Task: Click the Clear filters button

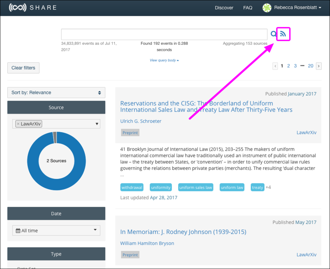Action: point(24,68)
